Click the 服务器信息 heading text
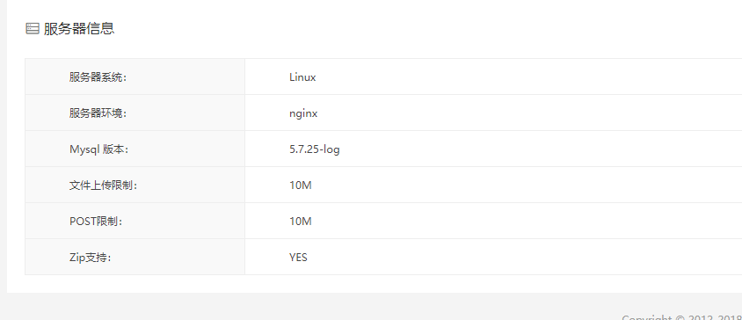The width and height of the screenshot is (742, 320). pos(79,28)
